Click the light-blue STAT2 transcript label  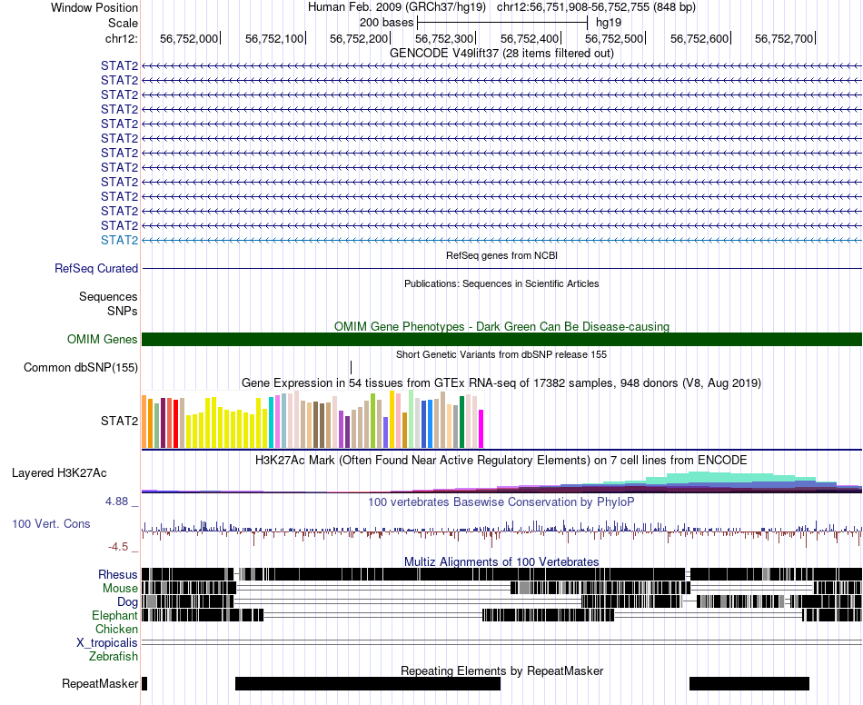(x=119, y=241)
